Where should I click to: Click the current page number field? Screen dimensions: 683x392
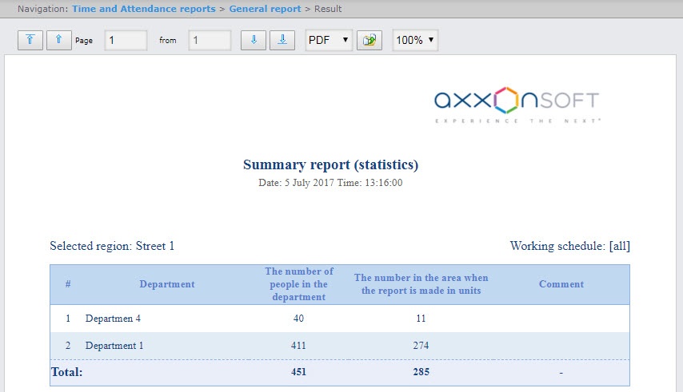point(126,41)
